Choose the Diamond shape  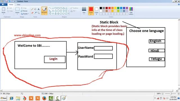point(53,11)
